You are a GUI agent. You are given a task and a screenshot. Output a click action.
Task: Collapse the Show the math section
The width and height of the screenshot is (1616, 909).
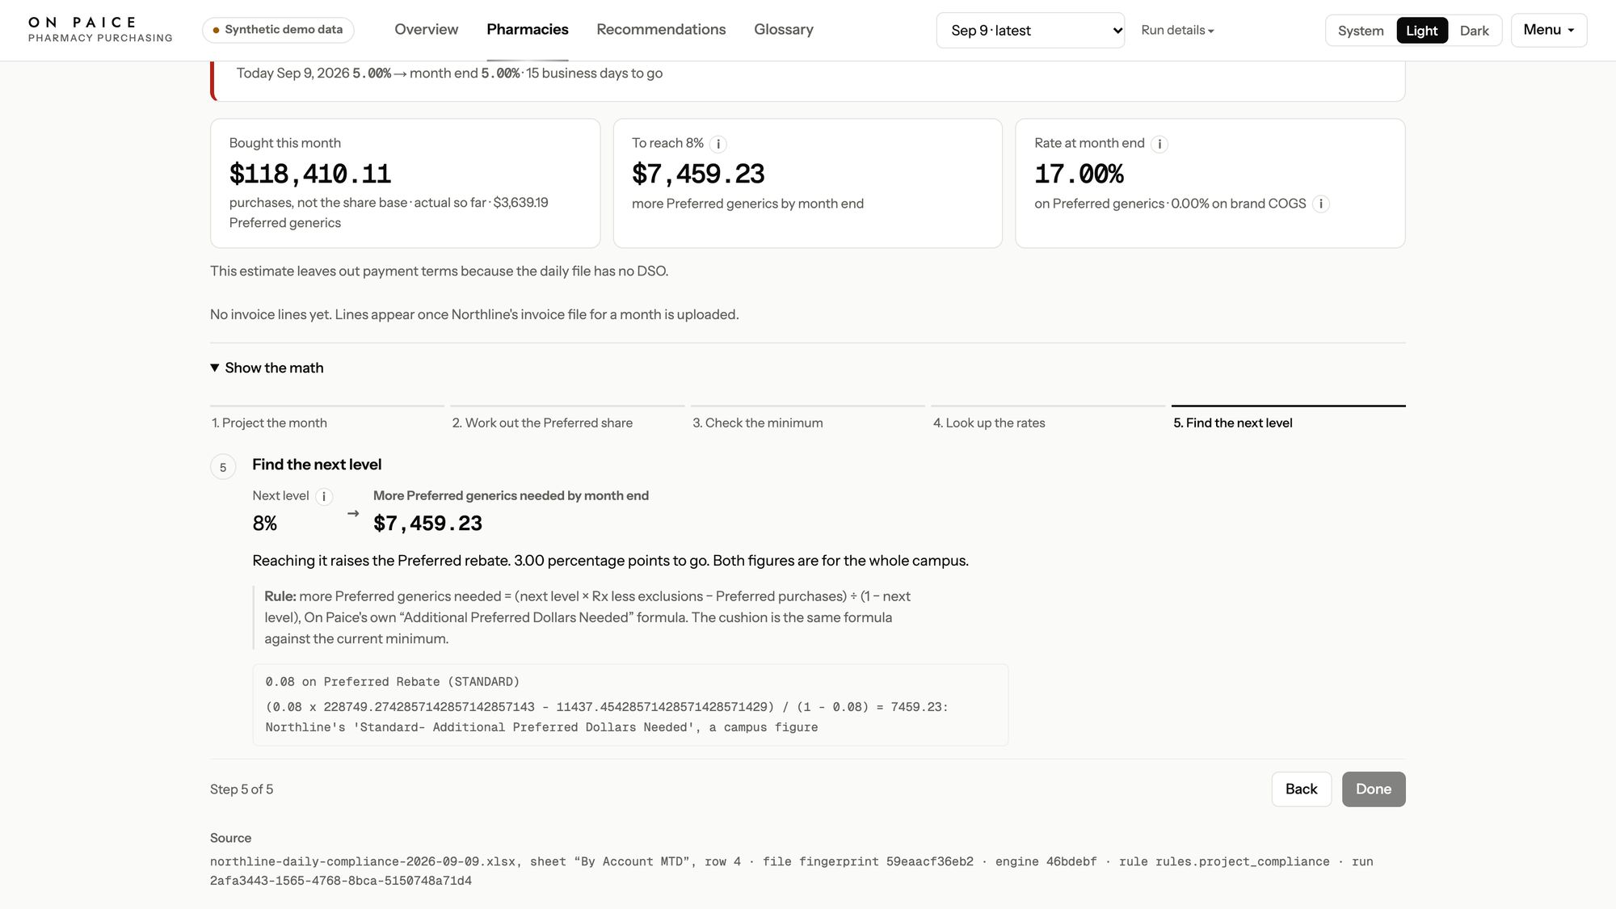(x=267, y=368)
